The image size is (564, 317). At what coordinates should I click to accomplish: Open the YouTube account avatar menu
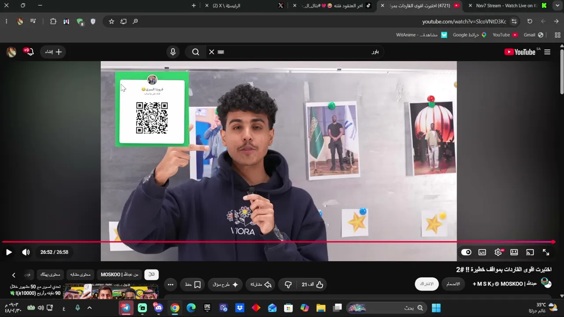[x=11, y=52]
